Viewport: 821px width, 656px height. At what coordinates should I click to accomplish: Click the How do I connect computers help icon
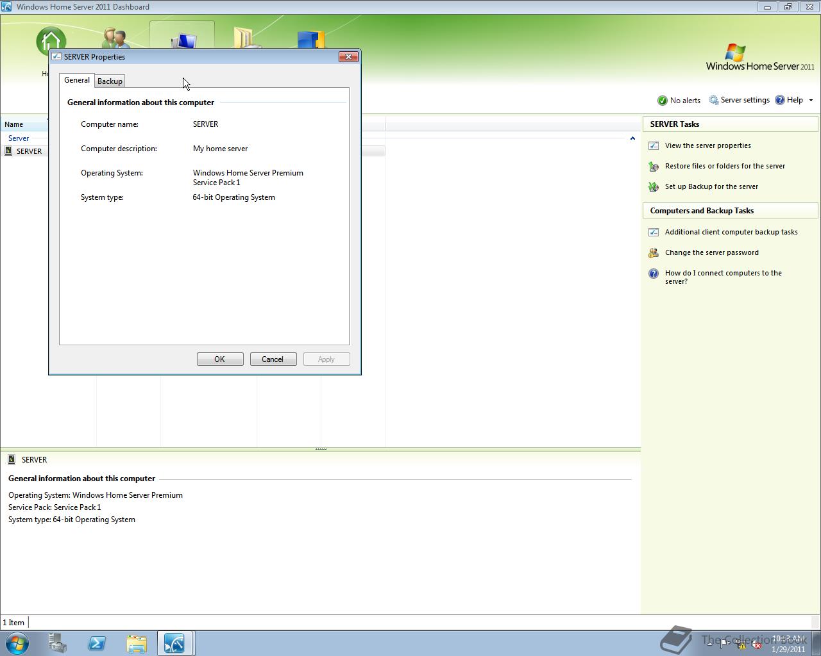[x=654, y=274]
